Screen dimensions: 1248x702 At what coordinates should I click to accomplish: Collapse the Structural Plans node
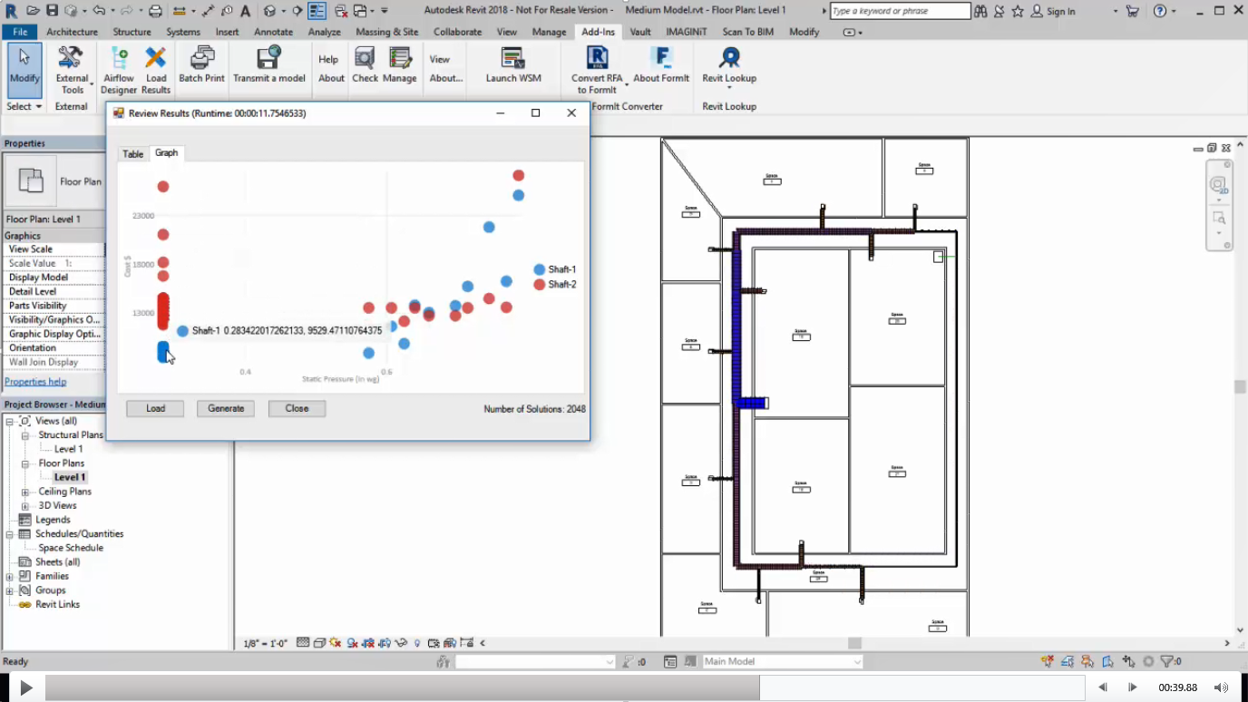(25, 435)
